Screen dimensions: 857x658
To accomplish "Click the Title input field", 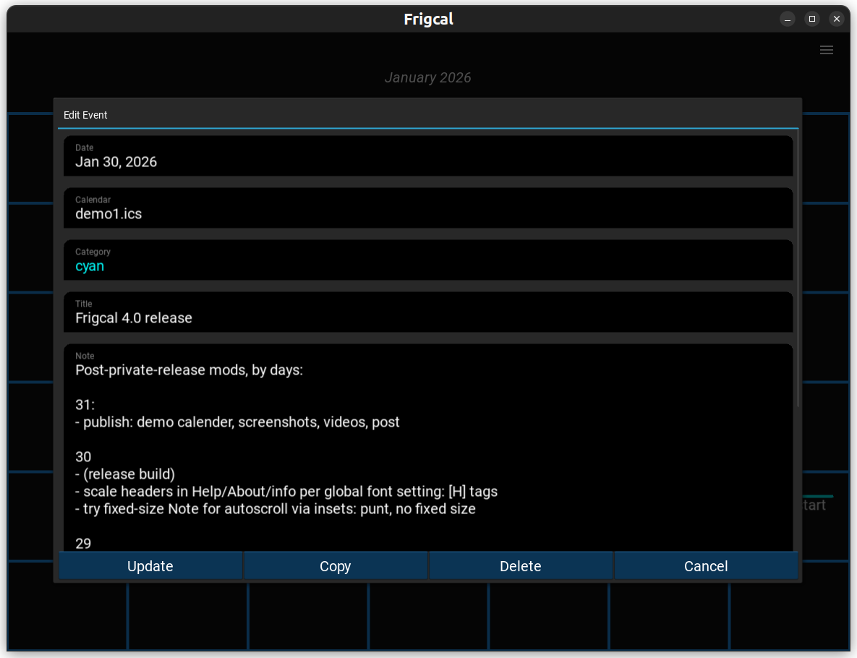I will tap(428, 312).
